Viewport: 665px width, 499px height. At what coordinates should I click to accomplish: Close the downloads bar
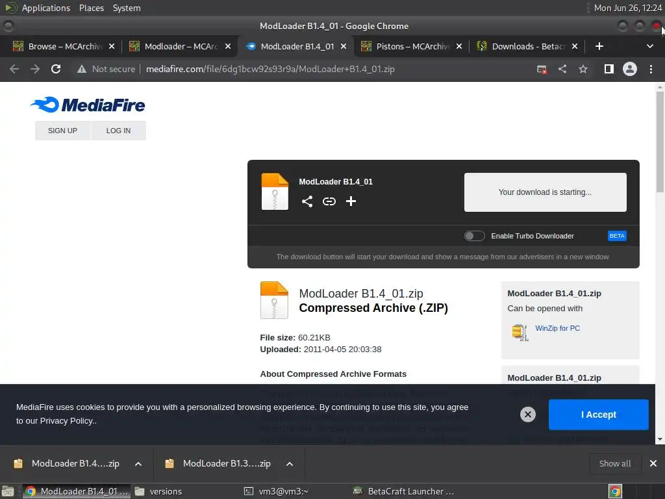pos(653,463)
